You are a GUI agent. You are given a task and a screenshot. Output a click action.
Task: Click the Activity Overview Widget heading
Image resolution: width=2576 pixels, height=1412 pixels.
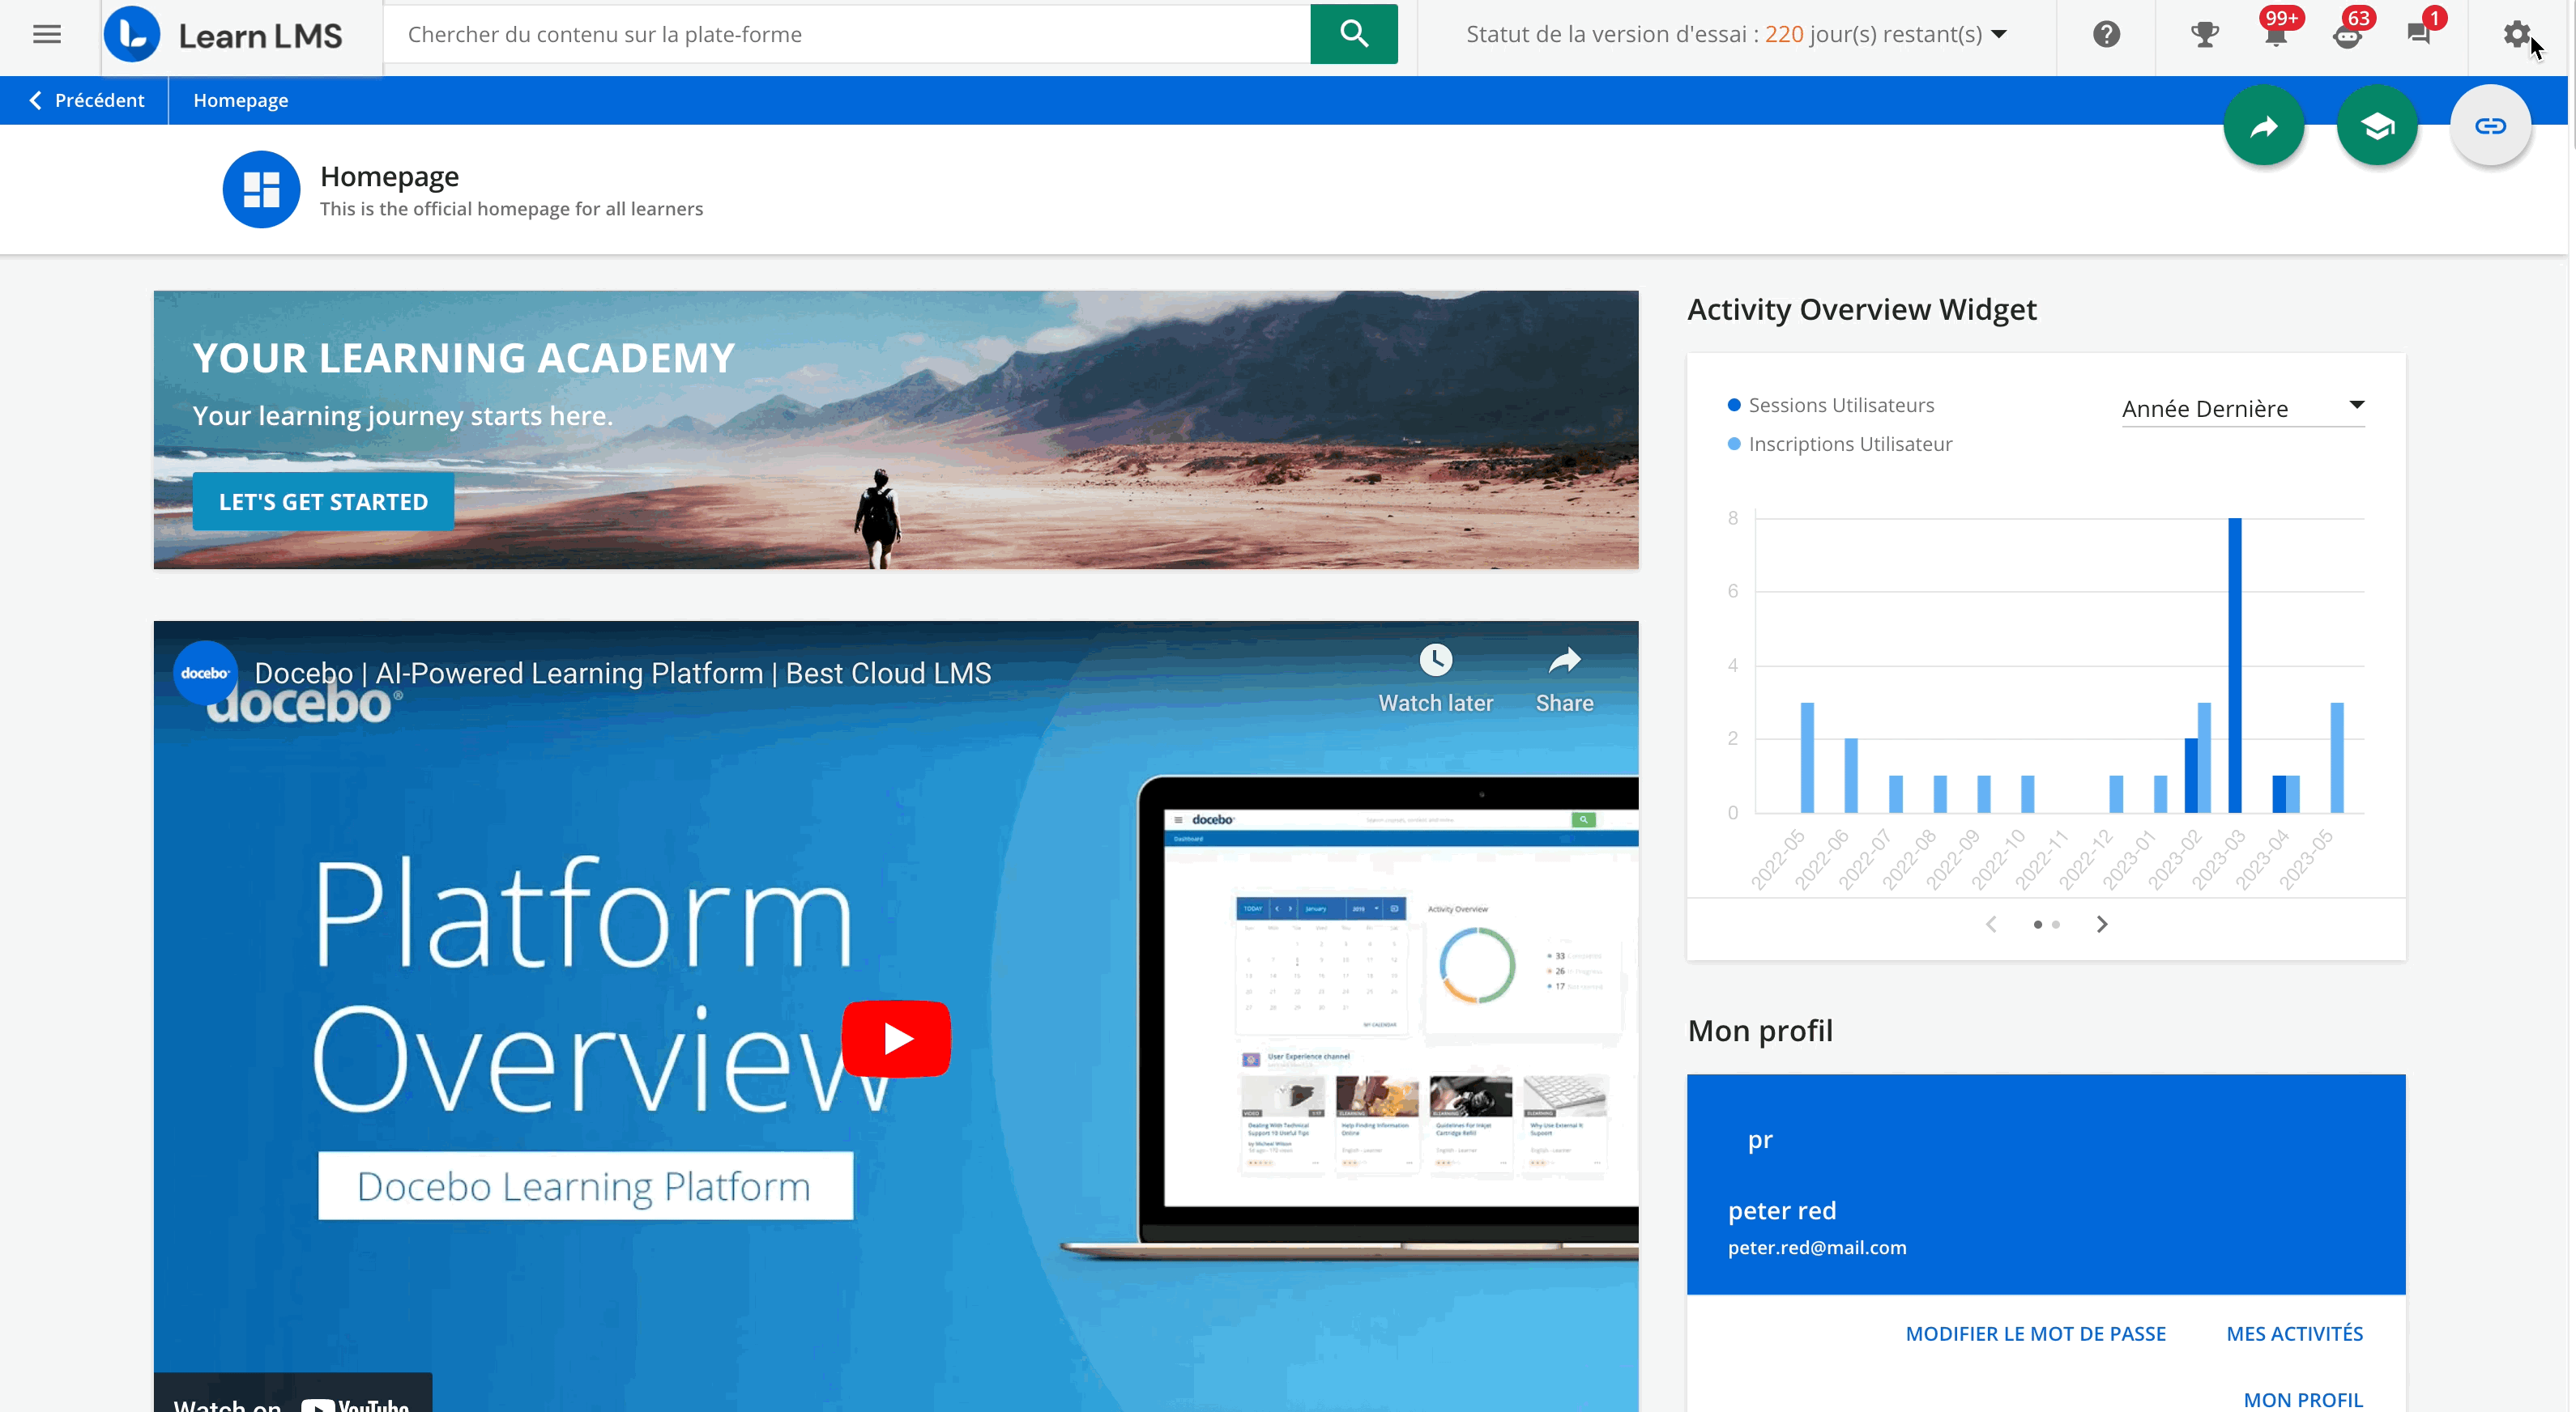[1861, 308]
